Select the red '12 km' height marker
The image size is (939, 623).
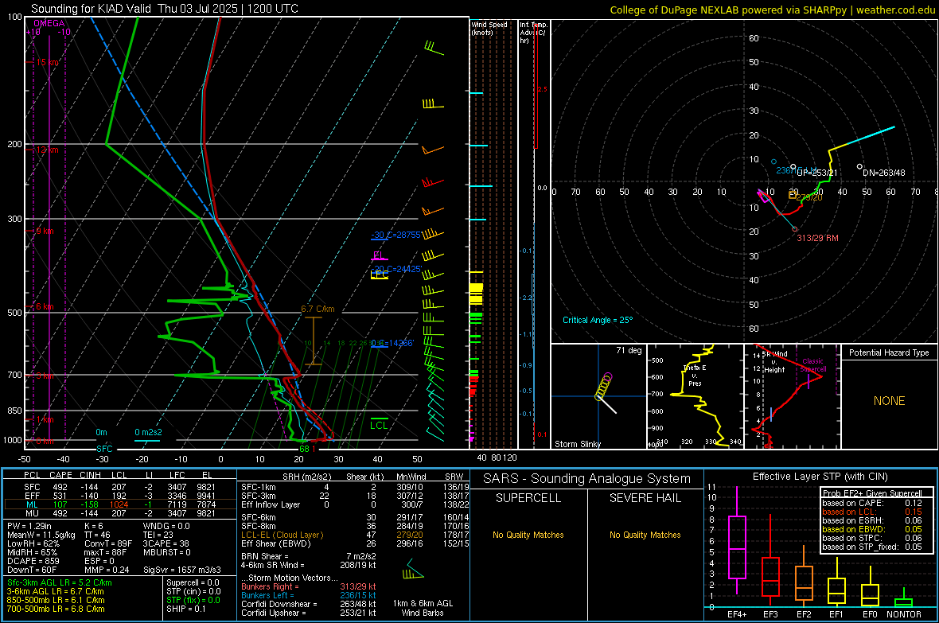click(47, 150)
